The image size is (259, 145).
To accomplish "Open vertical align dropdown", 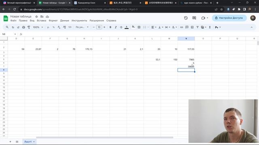I will (161, 27).
